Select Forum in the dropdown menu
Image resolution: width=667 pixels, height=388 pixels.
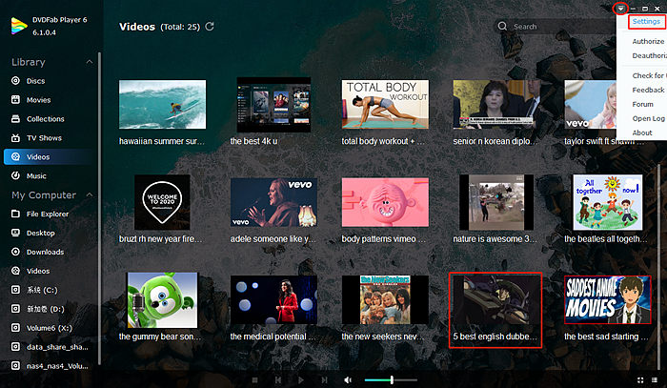coord(643,104)
